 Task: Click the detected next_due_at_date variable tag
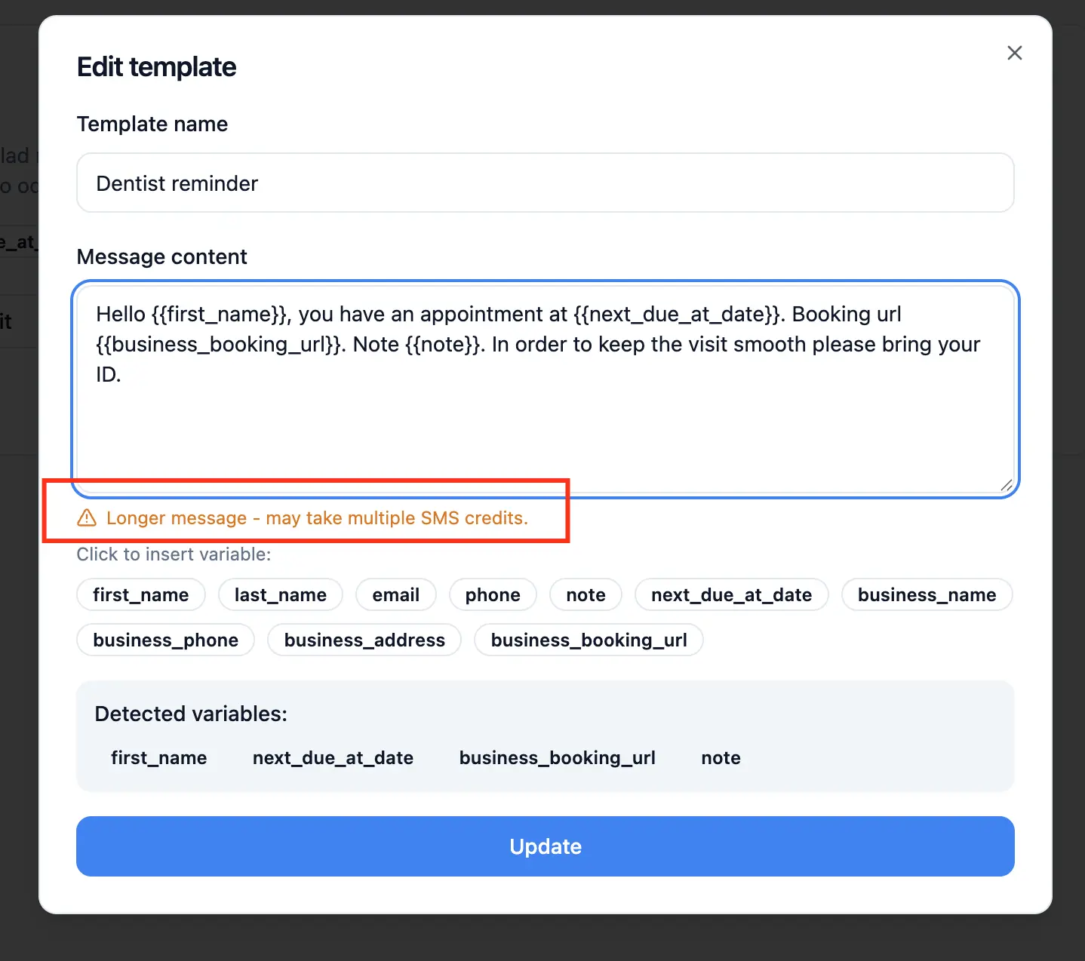click(333, 758)
